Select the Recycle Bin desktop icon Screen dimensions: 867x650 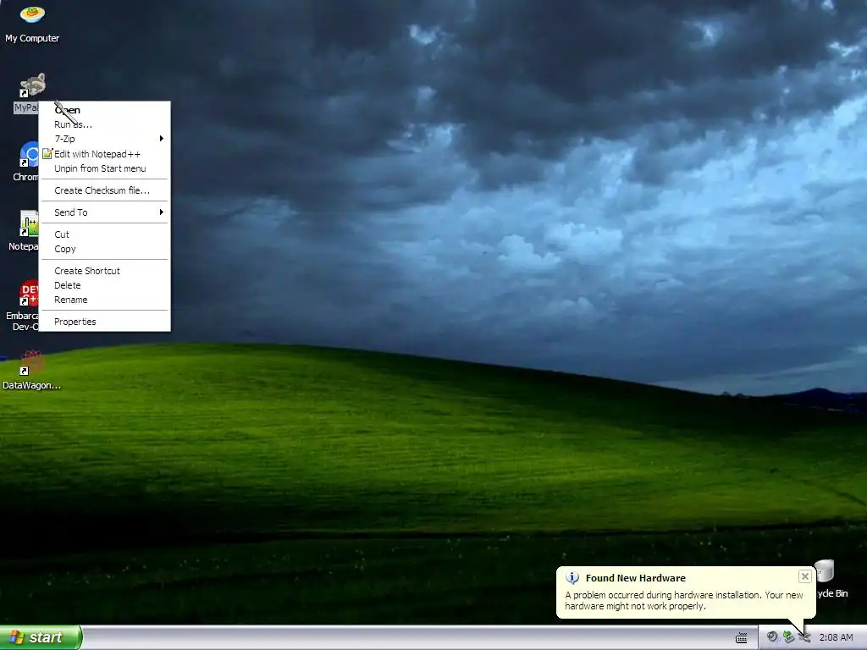coord(825,570)
